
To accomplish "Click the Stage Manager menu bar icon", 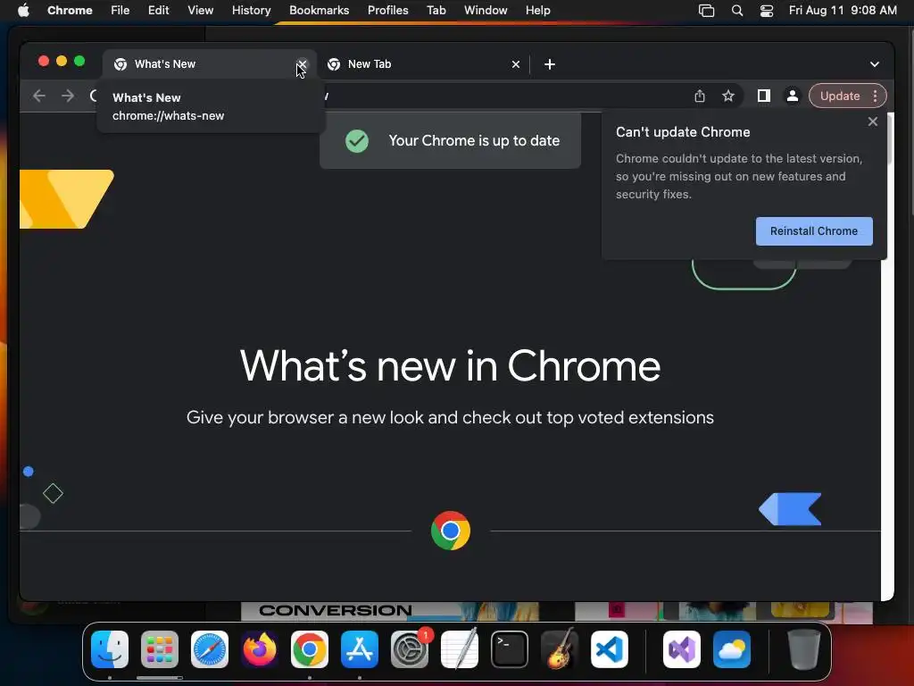I will [x=707, y=11].
